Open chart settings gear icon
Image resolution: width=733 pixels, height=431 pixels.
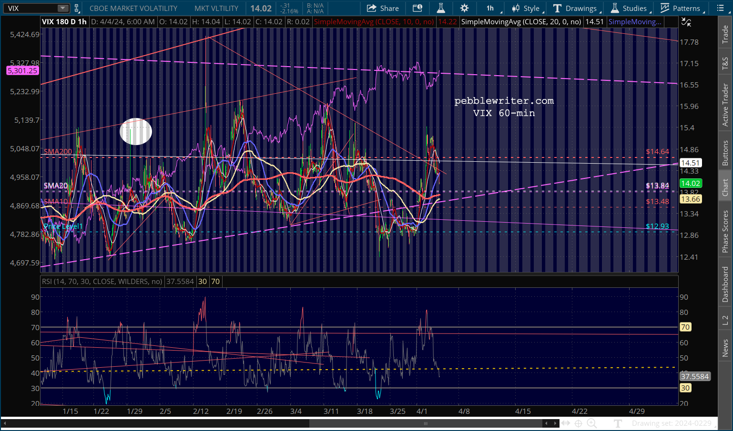pyautogui.click(x=464, y=8)
